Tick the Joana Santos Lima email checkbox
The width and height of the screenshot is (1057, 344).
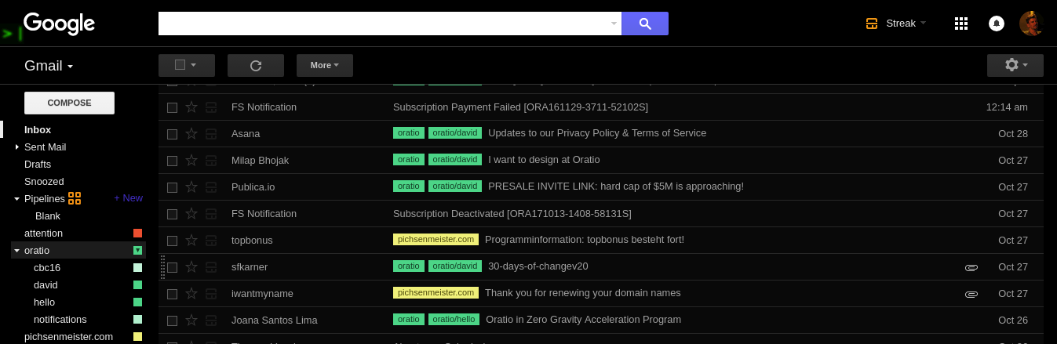(172, 320)
